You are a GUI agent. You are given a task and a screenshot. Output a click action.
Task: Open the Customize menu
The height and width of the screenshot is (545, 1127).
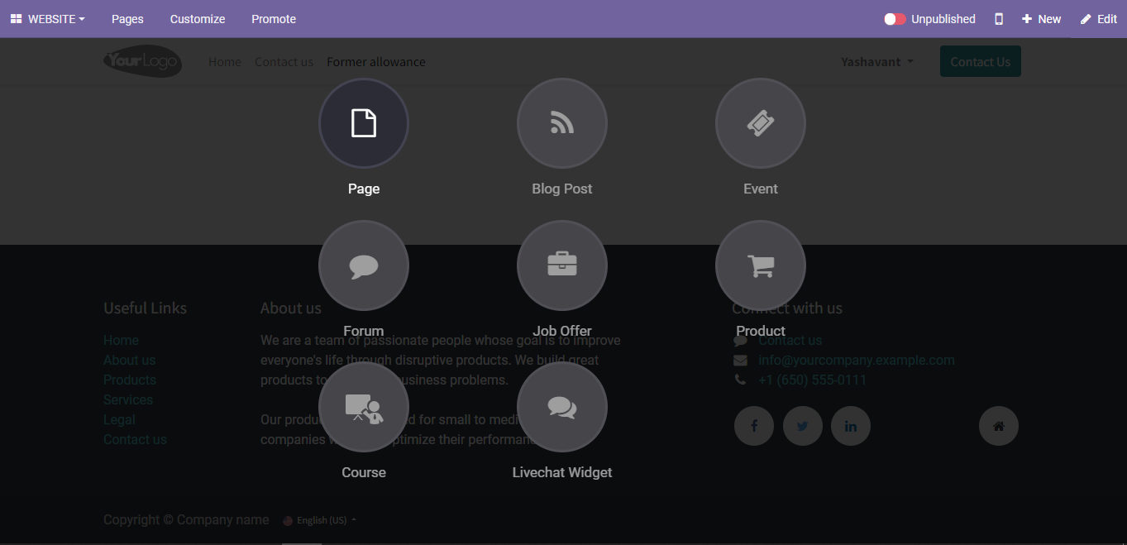(x=198, y=19)
